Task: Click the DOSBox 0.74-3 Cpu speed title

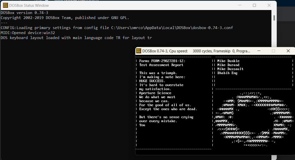Action: (x=196, y=51)
